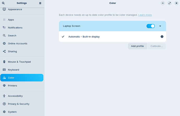Click the search magnifier icon in Settings header

[x=3, y=3]
